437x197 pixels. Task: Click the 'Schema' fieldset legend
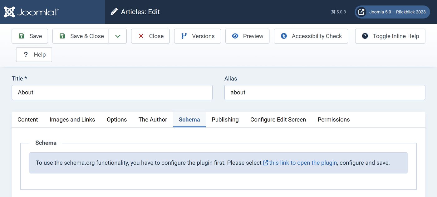[x=46, y=143]
